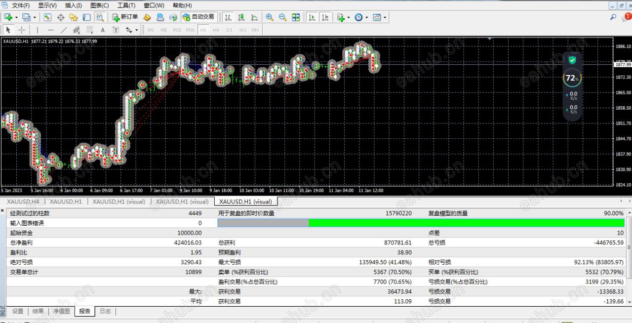
Task: Open the New Chart dropdown arrow
Action: pyautogui.click(x=16, y=17)
